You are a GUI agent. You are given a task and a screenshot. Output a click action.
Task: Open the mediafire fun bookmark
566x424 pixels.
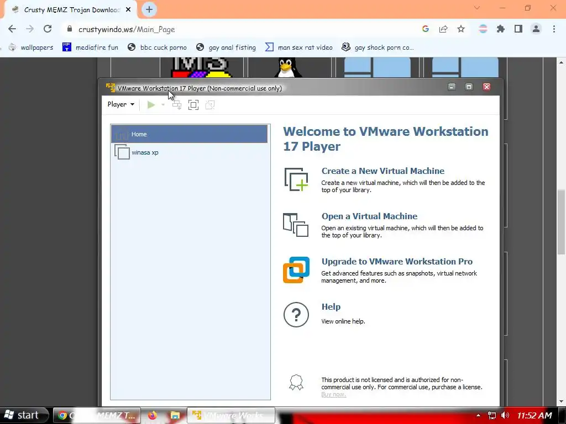click(x=90, y=47)
